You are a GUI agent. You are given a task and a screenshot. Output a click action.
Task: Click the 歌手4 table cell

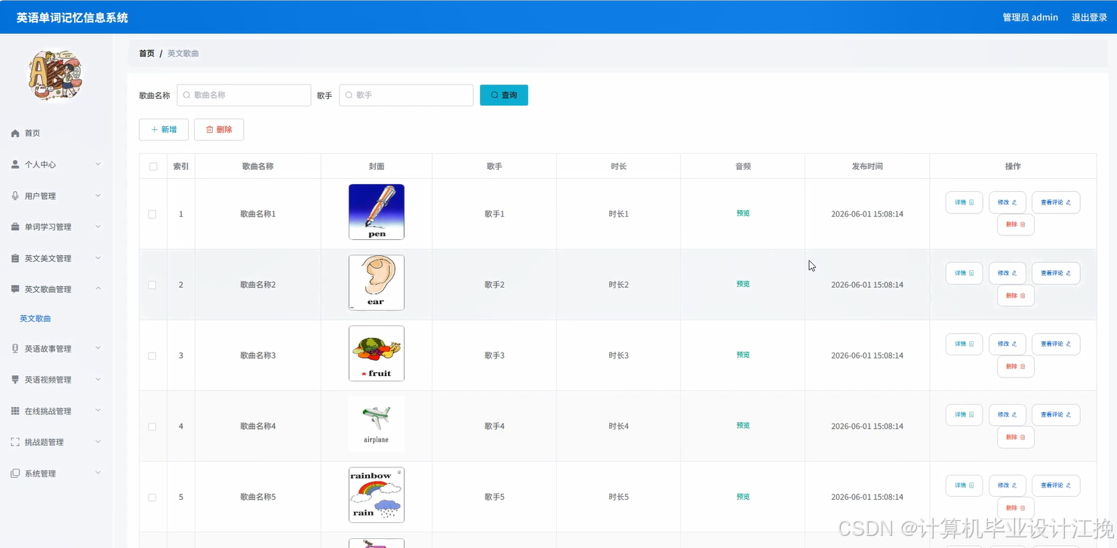pos(494,426)
